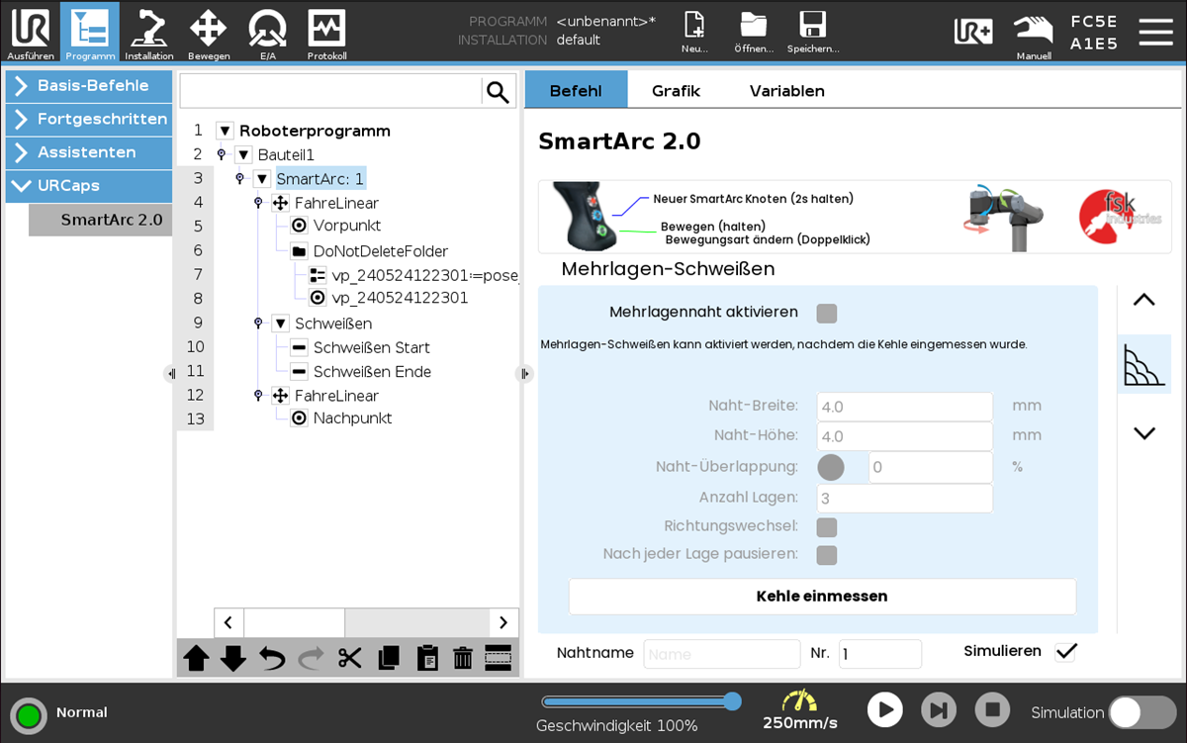The height and width of the screenshot is (743, 1187).
Task: Enable Mehrlagennaht aktivieren checkbox
Action: [x=827, y=314]
